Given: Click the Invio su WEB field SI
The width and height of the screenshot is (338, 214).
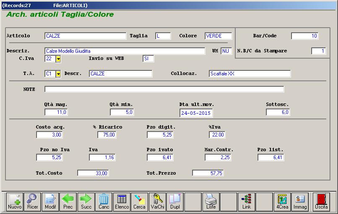Looking at the screenshot, I should [148, 59].
